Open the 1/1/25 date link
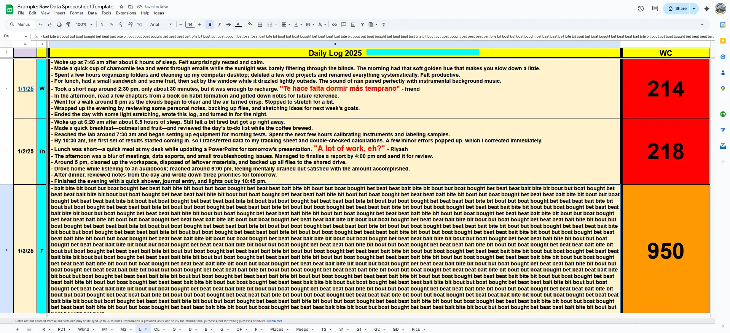Screen dimensions: 730x333 point(26,89)
